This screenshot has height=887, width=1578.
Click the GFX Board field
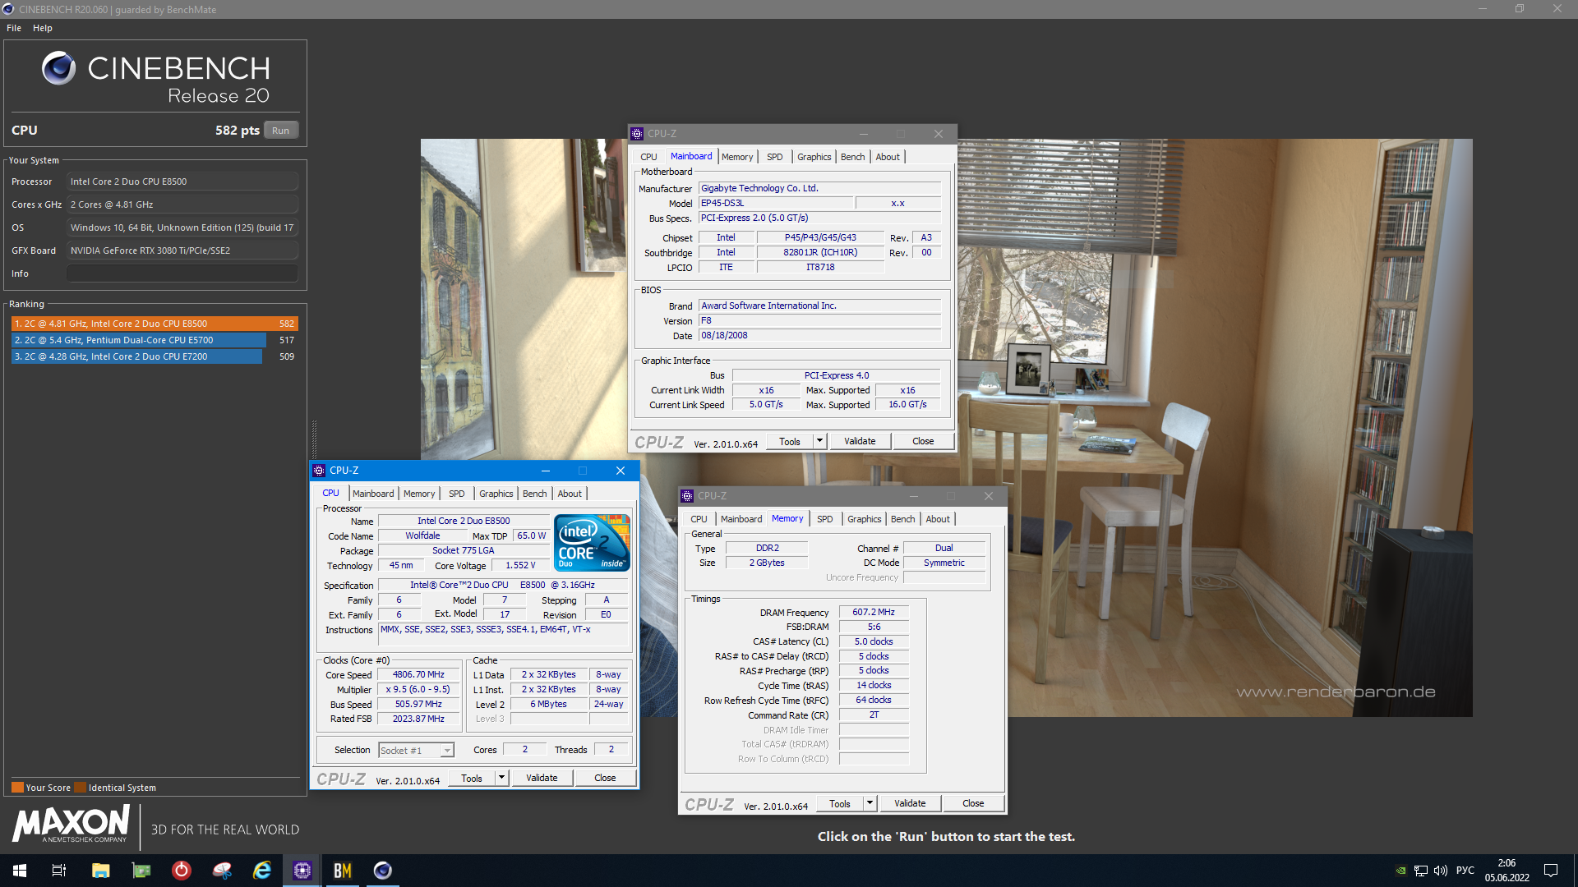[182, 250]
